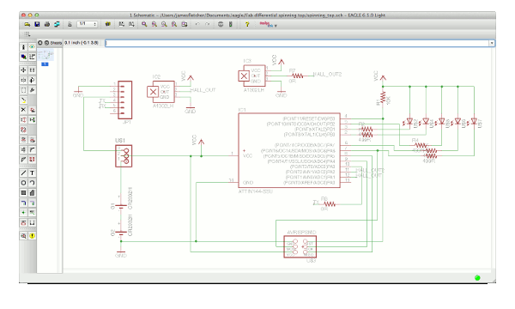Select the Copy tool

coord(32,70)
